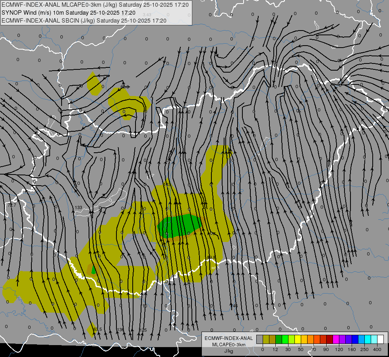Click the legend tick label 400
This screenshot has height=357, width=389.
[x=377, y=349]
